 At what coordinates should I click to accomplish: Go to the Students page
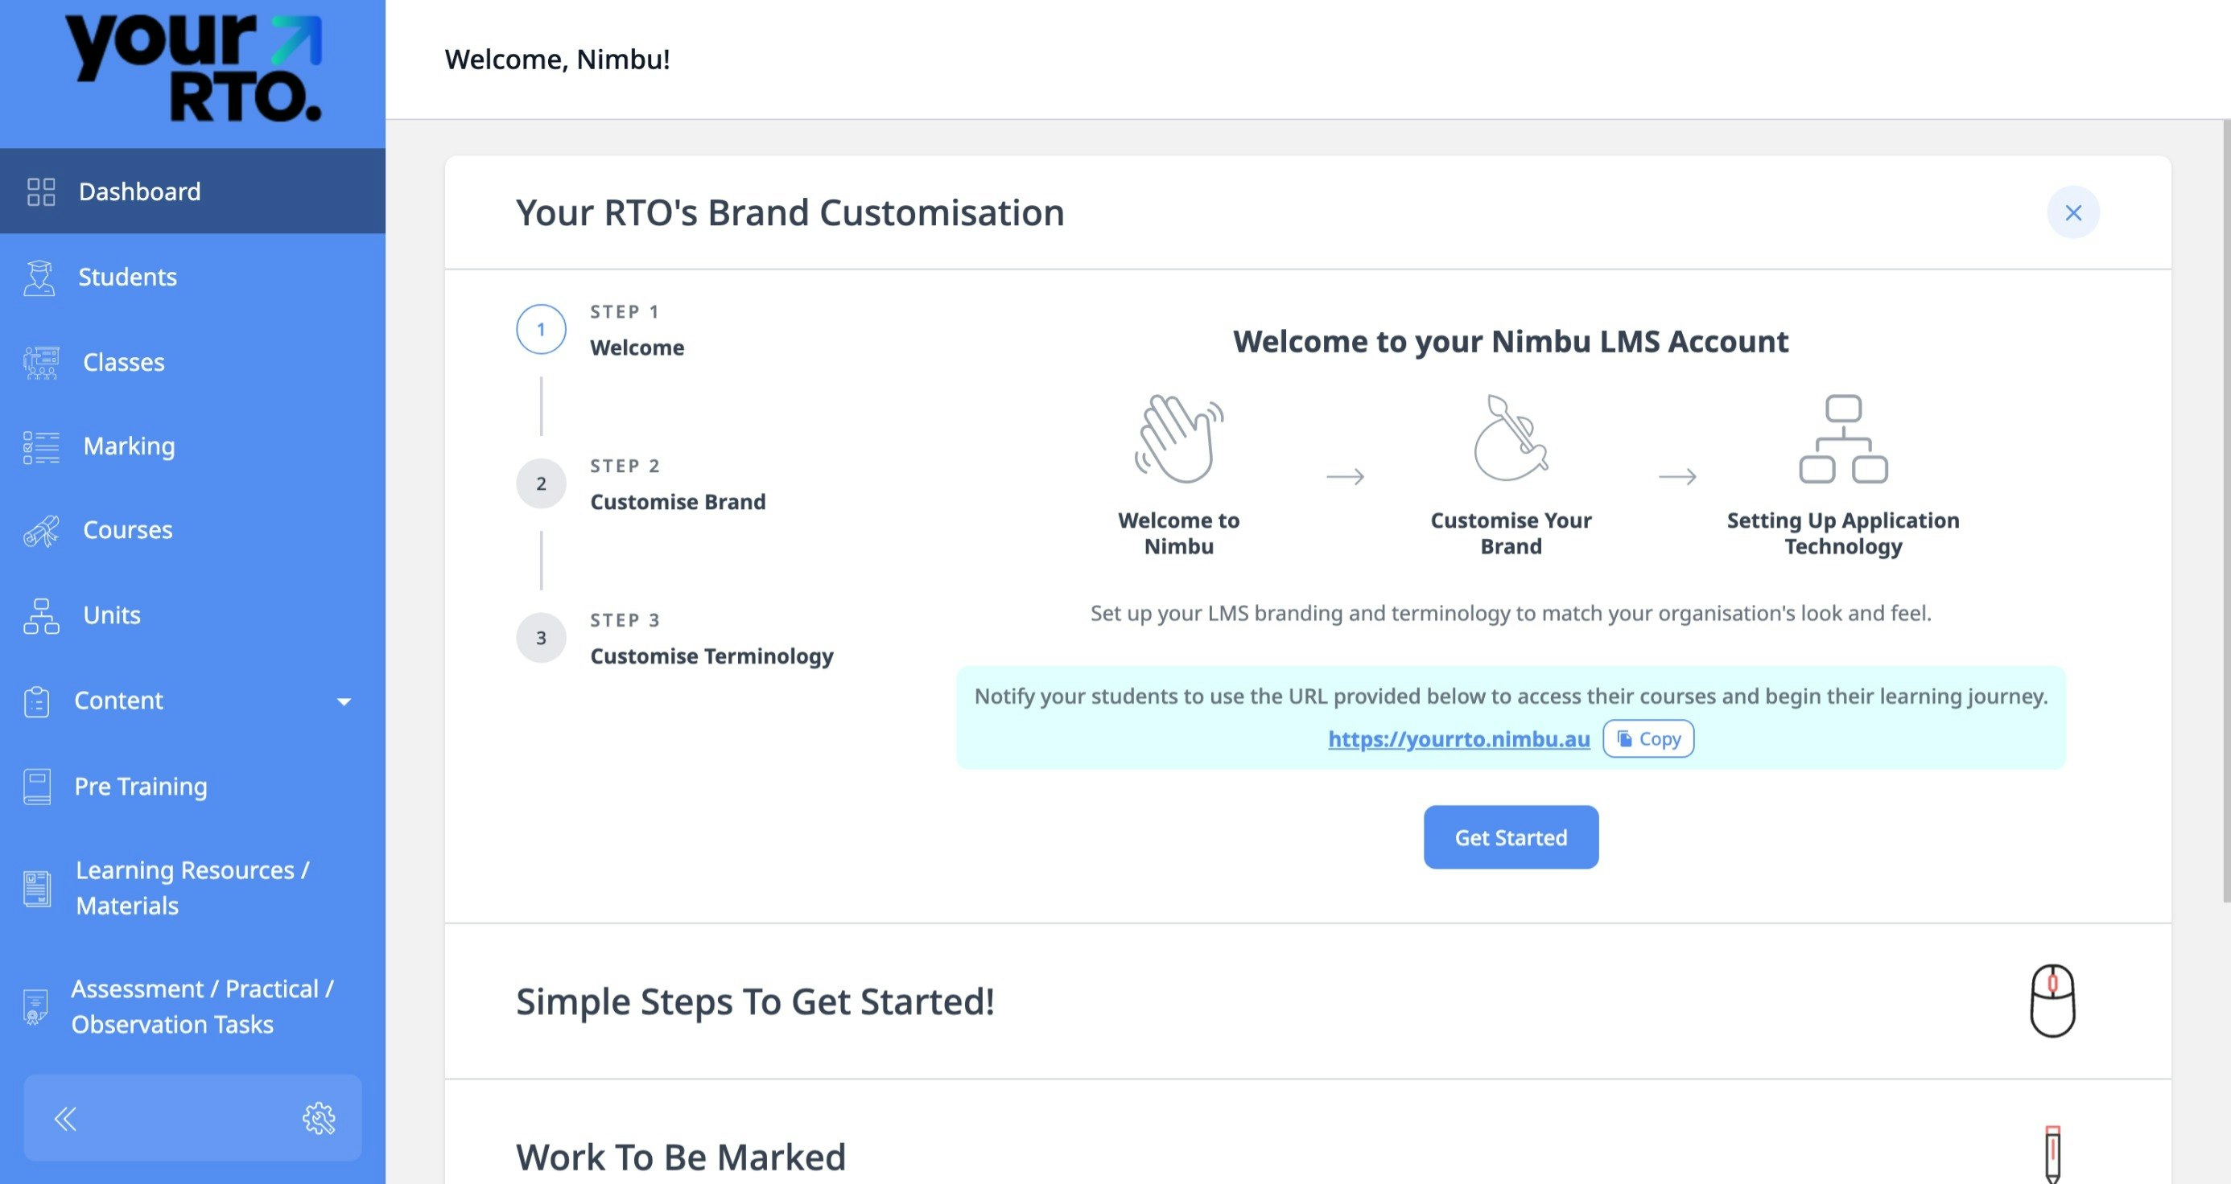pyautogui.click(x=192, y=277)
